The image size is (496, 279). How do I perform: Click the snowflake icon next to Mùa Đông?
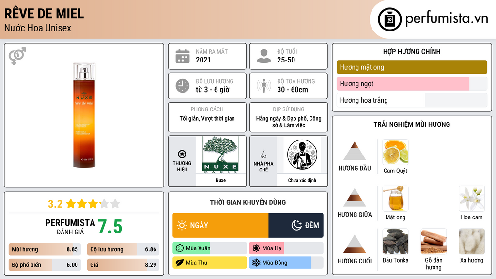click(256, 263)
